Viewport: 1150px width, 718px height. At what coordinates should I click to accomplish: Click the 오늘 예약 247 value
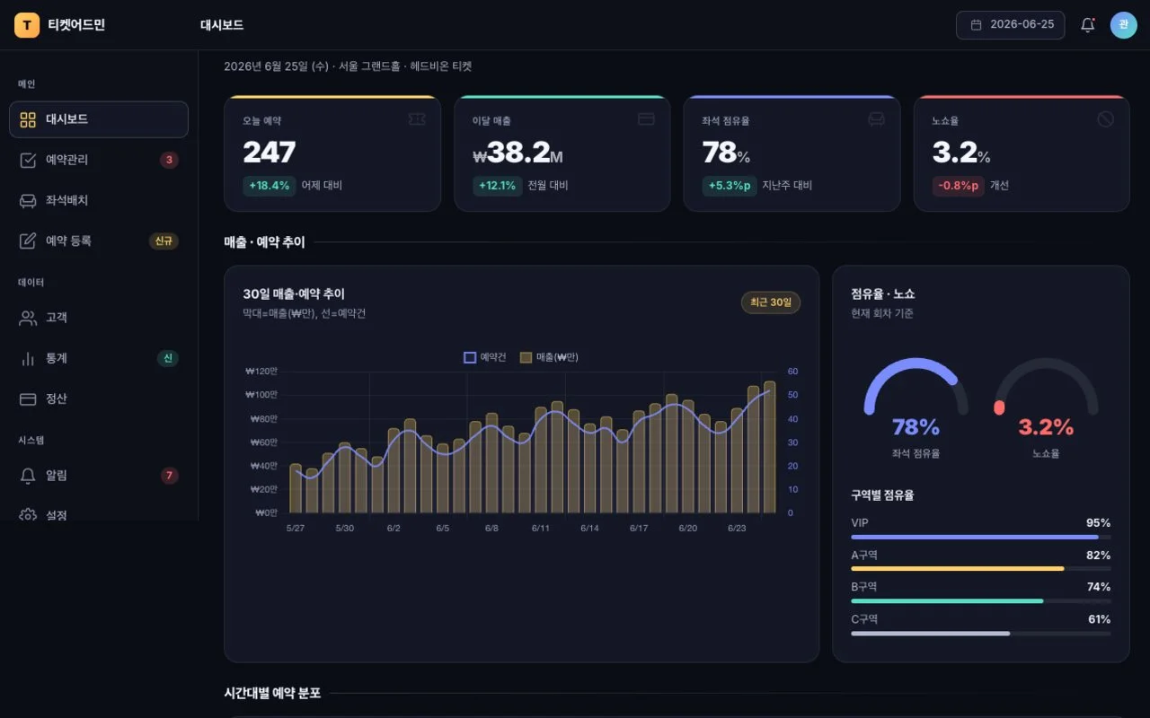[270, 153]
